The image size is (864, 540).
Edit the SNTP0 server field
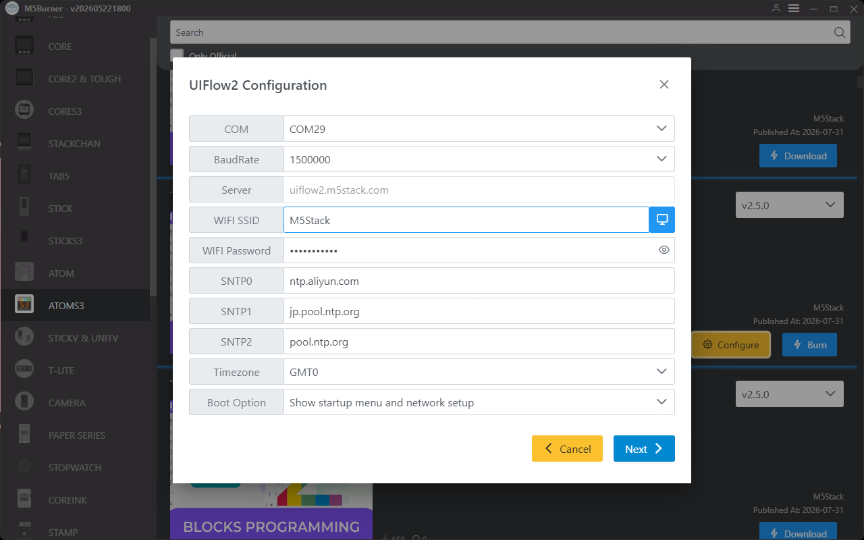click(x=479, y=281)
